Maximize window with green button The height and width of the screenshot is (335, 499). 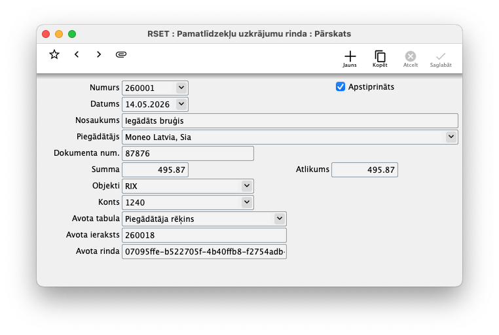point(72,34)
